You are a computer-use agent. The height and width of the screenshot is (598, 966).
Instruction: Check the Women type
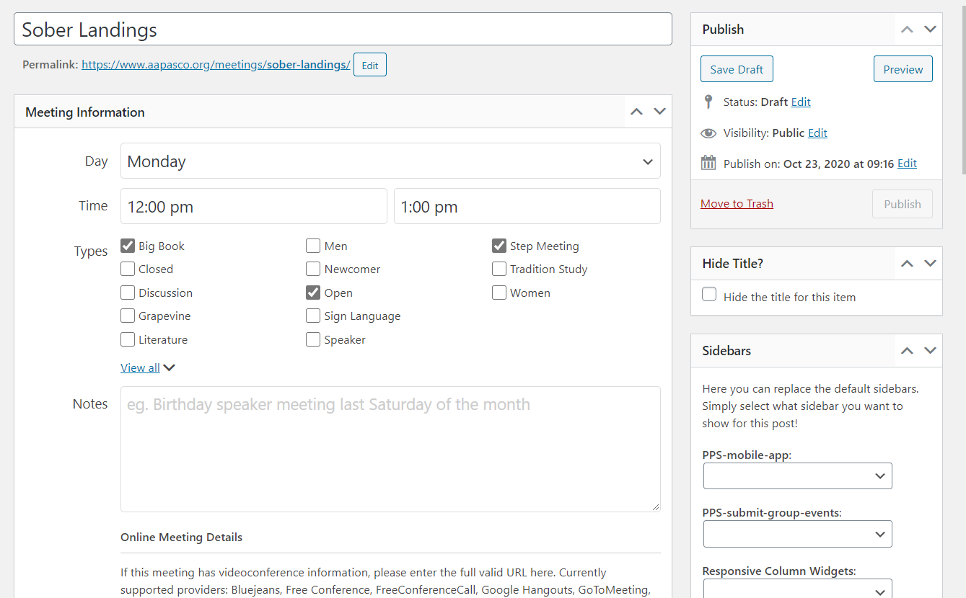click(x=499, y=293)
